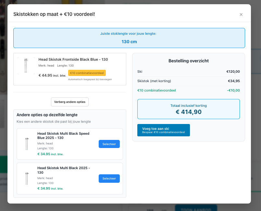Hide options with Verberg andere opties

click(x=70, y=102)
